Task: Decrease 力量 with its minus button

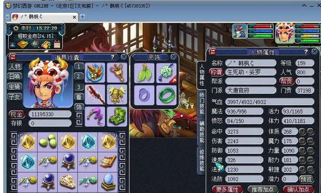Action: point(310,151)
